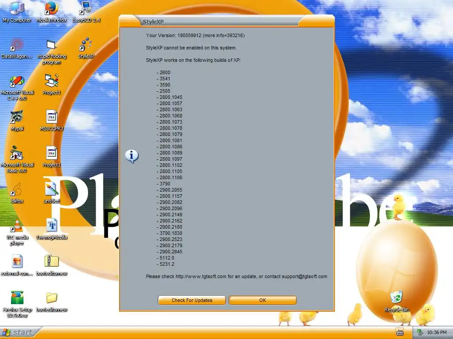Viewport: 453px width, 339px height.
Task: Click the on-screen keyboard icon in taskbar
Action: tap(400, 332)
